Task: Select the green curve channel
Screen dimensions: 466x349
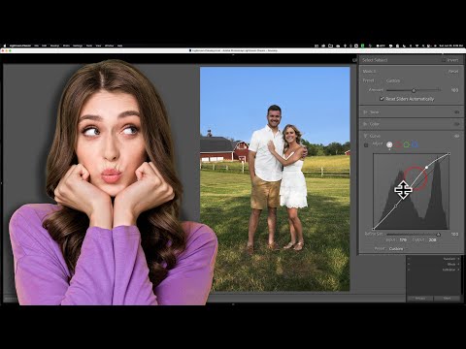Action: click(406, 144)
